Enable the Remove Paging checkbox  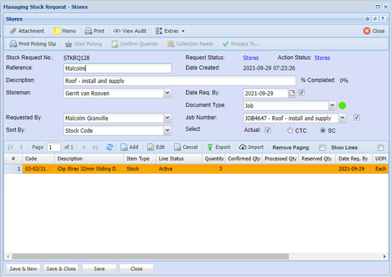322,147
